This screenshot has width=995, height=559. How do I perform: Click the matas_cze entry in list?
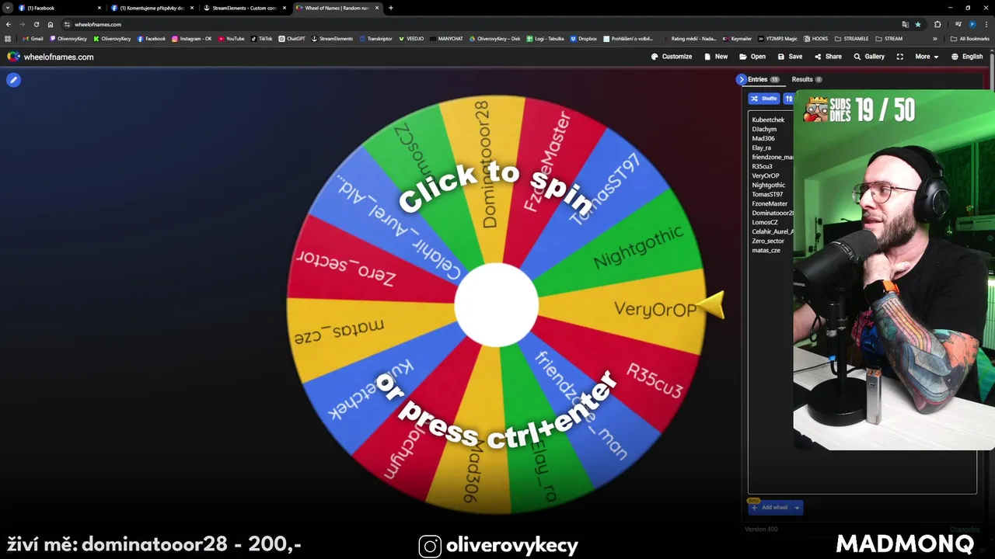766,250
